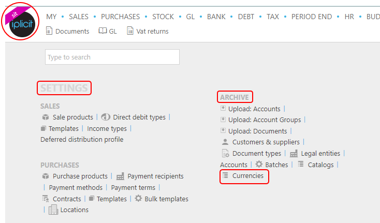Open Deferred distribution profile
The width and height of the screenshot is (380, 223).
point(82,140)
